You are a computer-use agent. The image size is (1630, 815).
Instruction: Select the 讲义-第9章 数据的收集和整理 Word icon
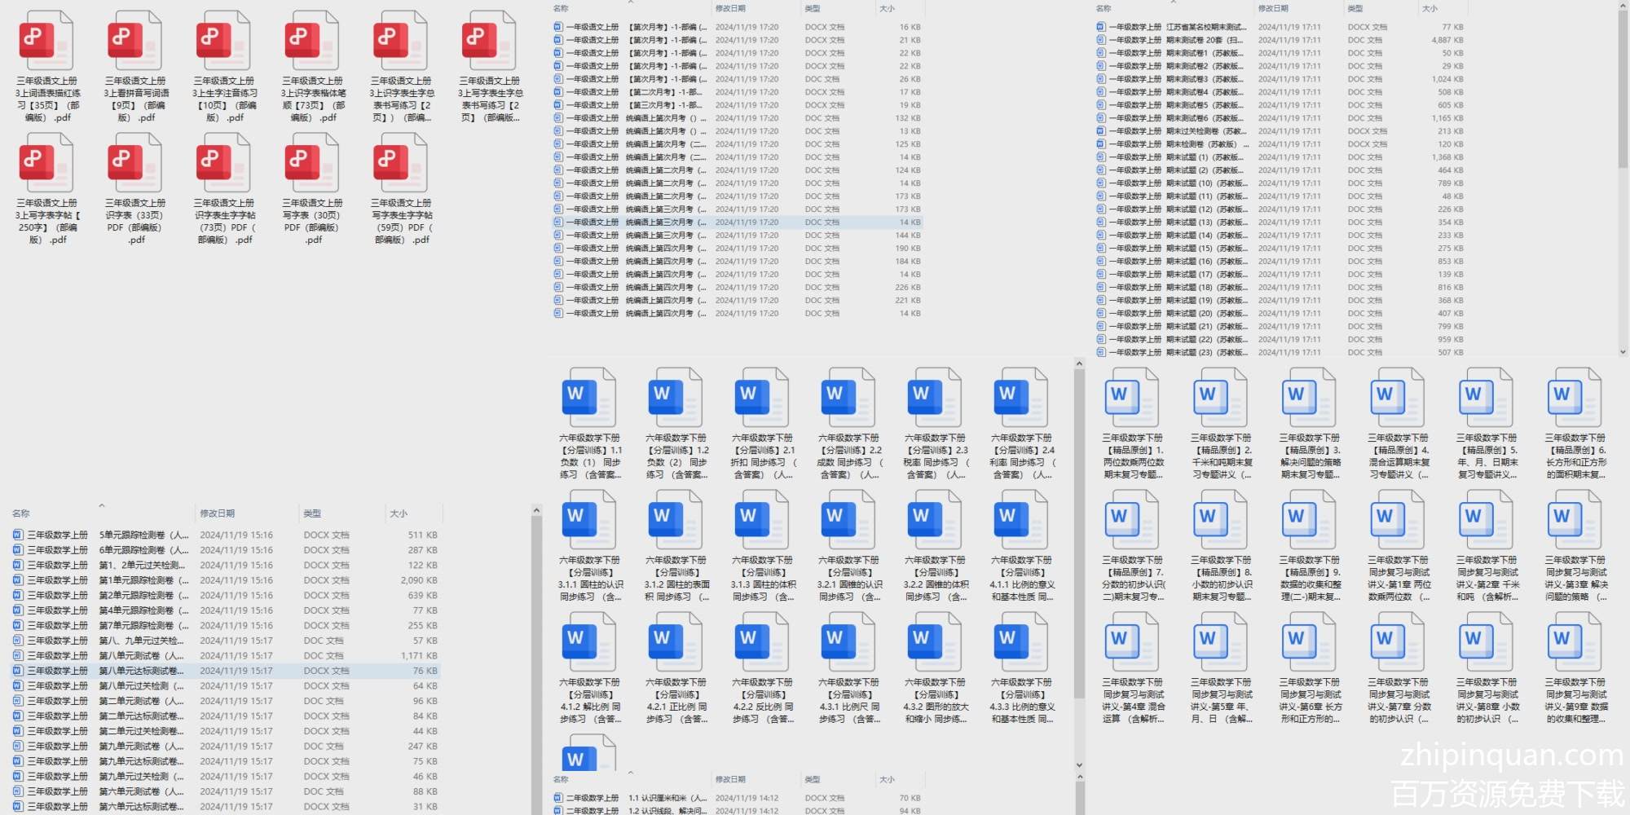1575,641
